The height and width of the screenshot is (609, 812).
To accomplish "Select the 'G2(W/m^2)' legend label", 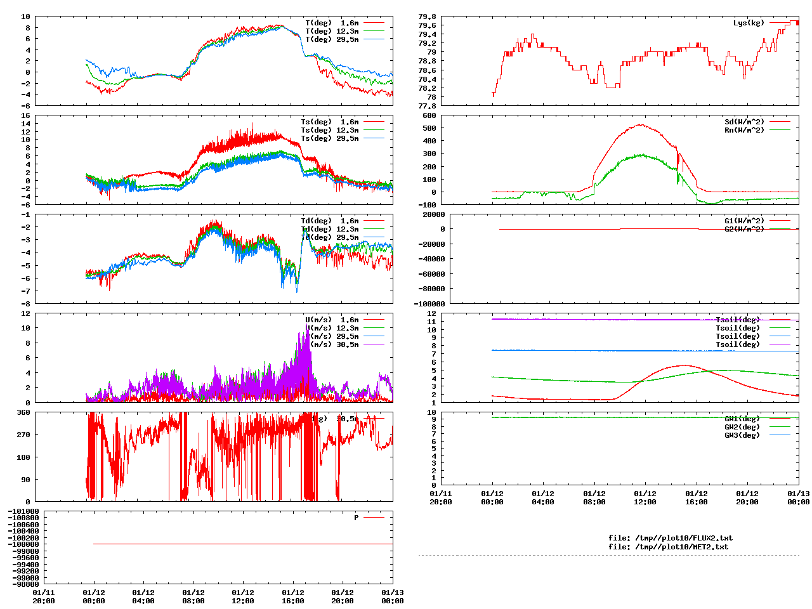I will click(745, 229).
